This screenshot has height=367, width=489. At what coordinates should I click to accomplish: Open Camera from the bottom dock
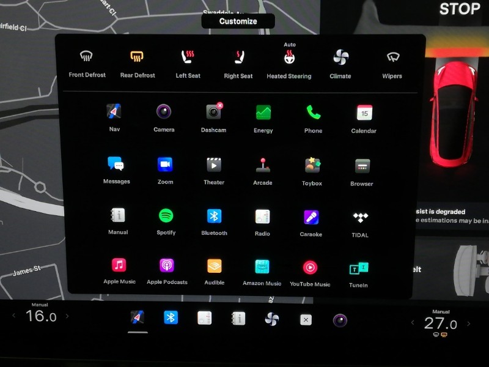pos(340,320)
